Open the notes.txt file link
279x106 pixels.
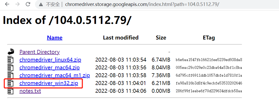tap(30, 91)
